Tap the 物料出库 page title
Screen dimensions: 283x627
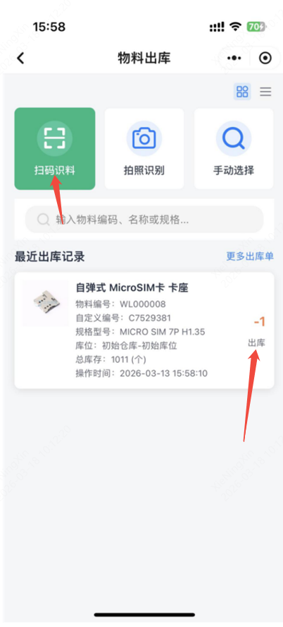pos(144,59)
